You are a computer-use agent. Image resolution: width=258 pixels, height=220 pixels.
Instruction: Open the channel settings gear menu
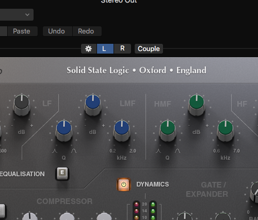coord(89,49)
